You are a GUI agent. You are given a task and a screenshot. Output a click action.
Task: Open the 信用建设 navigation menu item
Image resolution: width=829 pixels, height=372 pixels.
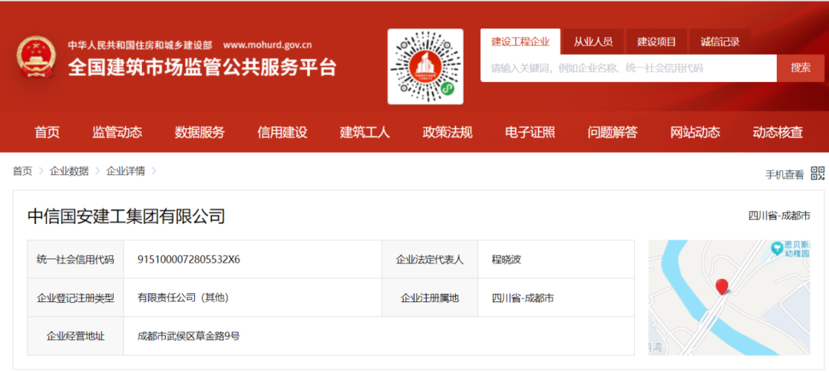[282, 132]
